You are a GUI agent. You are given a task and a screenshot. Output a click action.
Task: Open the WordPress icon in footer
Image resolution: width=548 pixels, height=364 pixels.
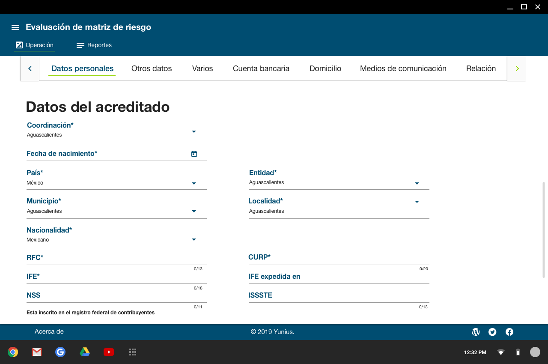476,332
